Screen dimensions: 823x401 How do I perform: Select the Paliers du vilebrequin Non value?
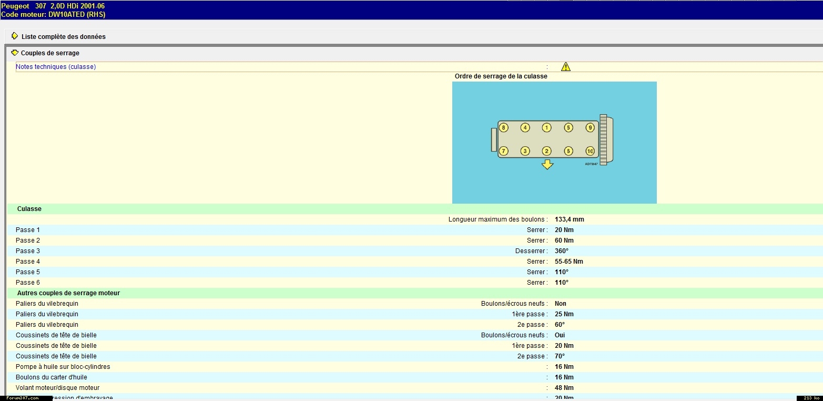(x=561, y=304)
